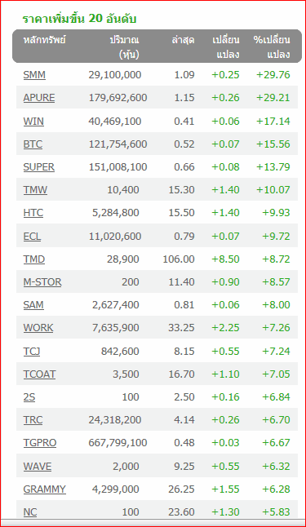Open the GRAMMY stock page
The height and width of the screenshot is (527, 306).
click(x=44, y=489)
